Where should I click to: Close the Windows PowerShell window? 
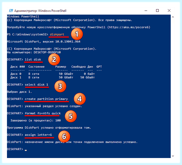pyautogui.click(x=169, y=11)
